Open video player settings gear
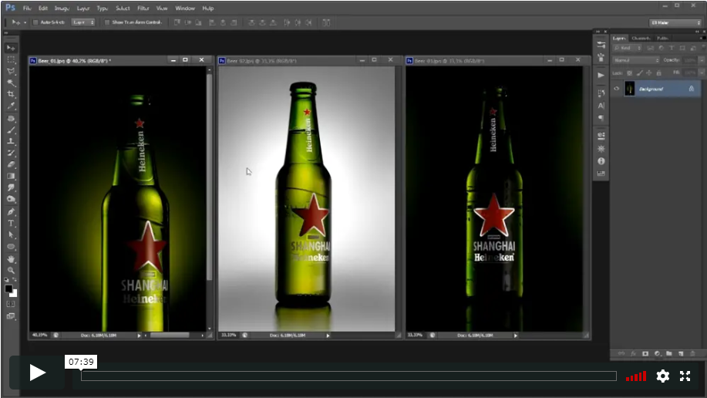This screenshot has width=707, height=398. (x=663, y=376)
